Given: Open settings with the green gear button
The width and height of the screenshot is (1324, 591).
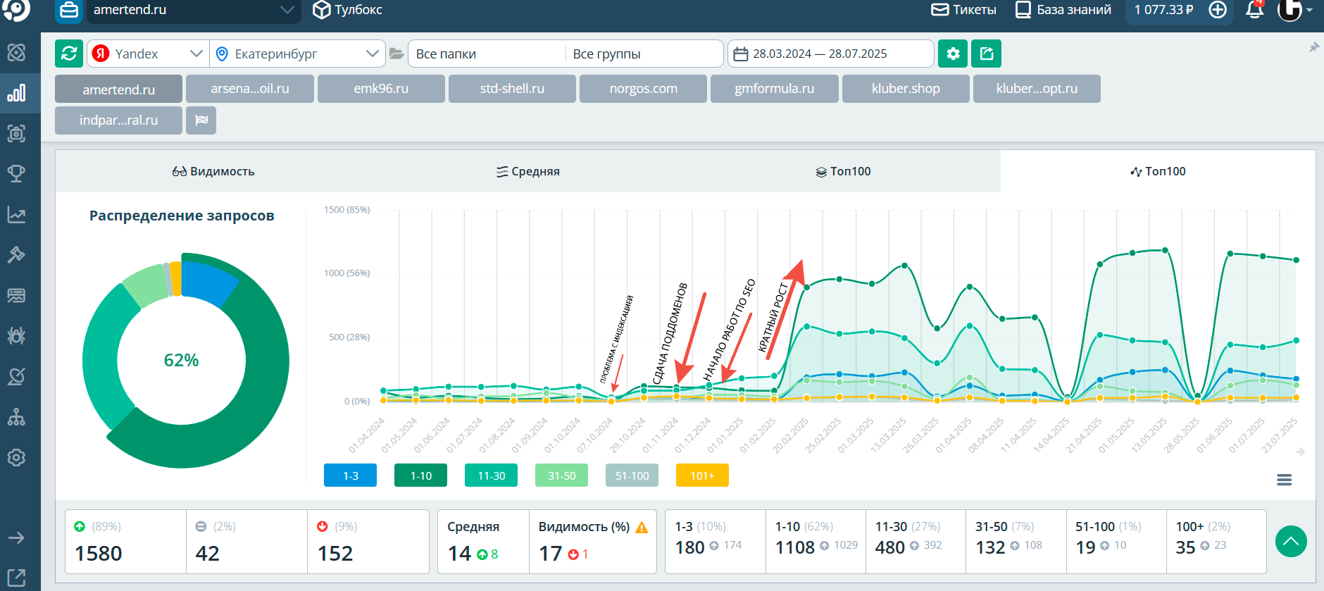Looking at the screenshot, I should (952, 54).
